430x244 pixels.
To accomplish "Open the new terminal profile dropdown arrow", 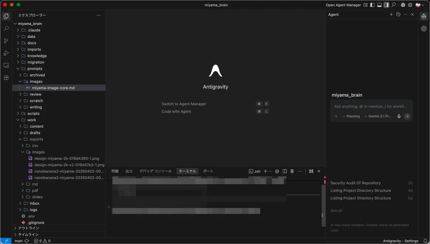I will 270,171.
